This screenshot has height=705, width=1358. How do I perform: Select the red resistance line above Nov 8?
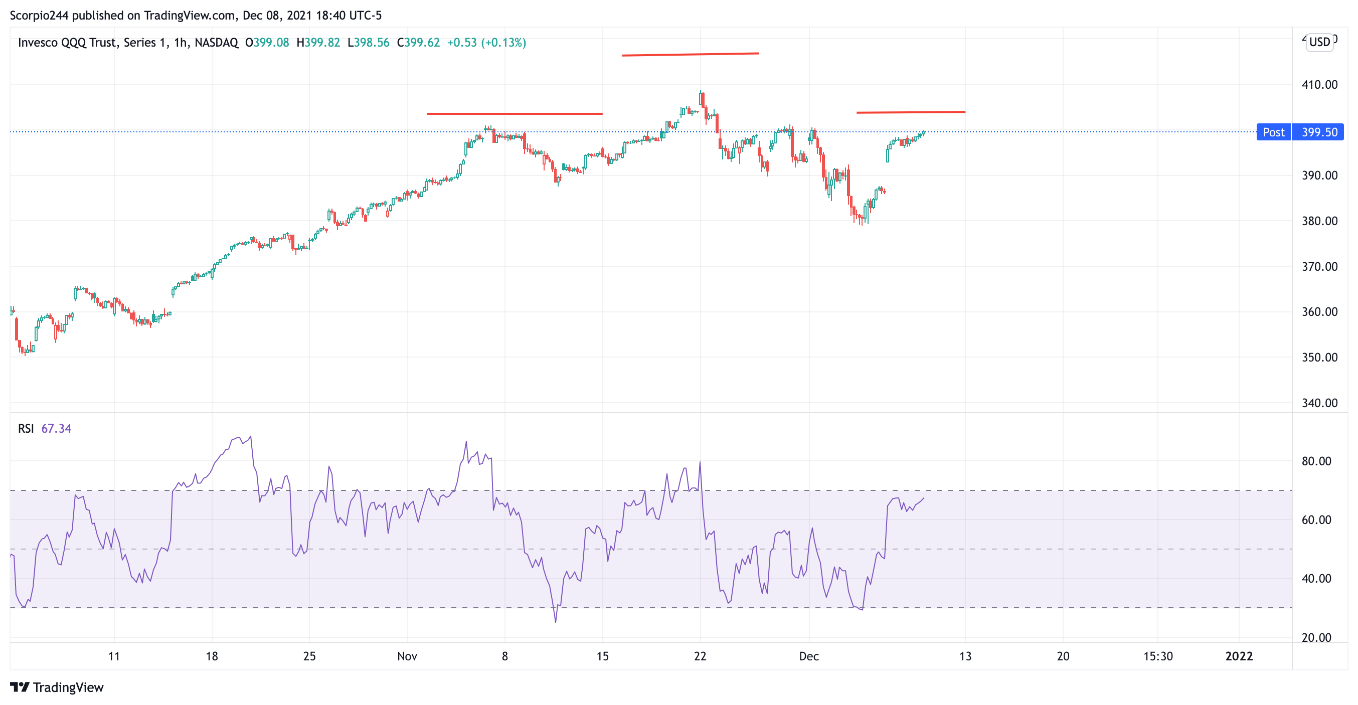point(514,113)
